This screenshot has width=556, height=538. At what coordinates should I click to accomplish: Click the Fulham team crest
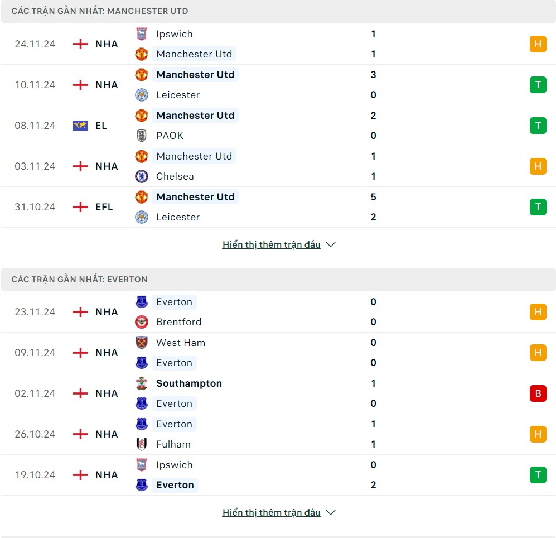pyautogui.click(x=142, y=444)
